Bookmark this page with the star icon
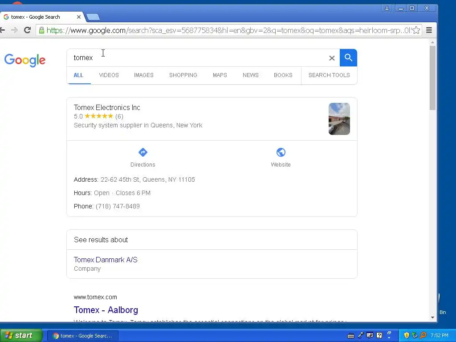 (x=416, y=30)
